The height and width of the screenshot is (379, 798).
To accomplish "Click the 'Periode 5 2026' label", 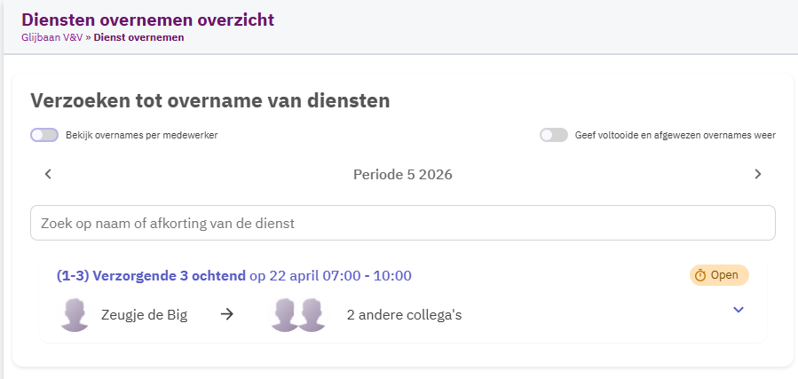I will 402,174.
